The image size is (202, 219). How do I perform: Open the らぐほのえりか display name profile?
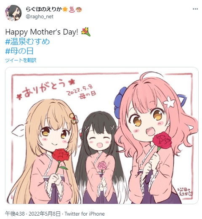tap(44, 9)
